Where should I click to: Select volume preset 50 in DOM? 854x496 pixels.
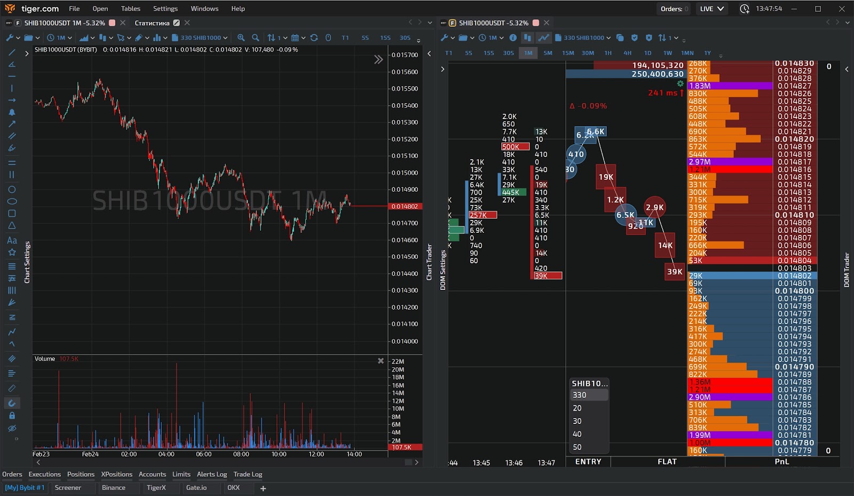[x=589, y=447]
